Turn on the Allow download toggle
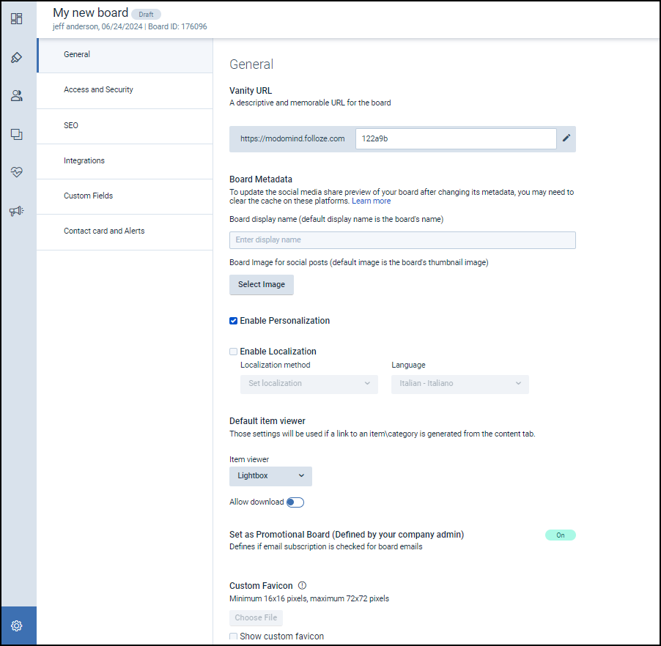661x646 pixels. [295, 502]
